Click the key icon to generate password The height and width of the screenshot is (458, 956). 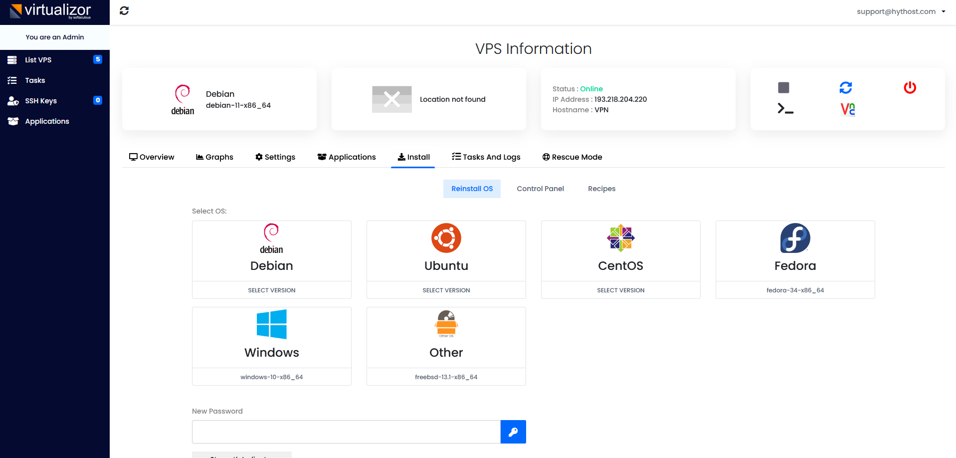(x=513, y=432)
